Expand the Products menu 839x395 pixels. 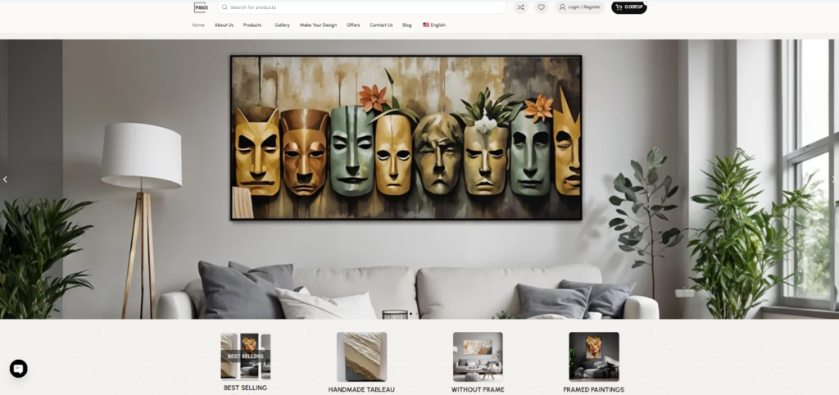pos(253,25)
